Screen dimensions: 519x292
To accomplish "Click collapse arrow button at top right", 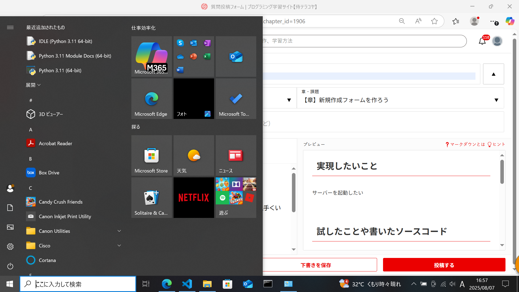I will [x=494, y=74].
